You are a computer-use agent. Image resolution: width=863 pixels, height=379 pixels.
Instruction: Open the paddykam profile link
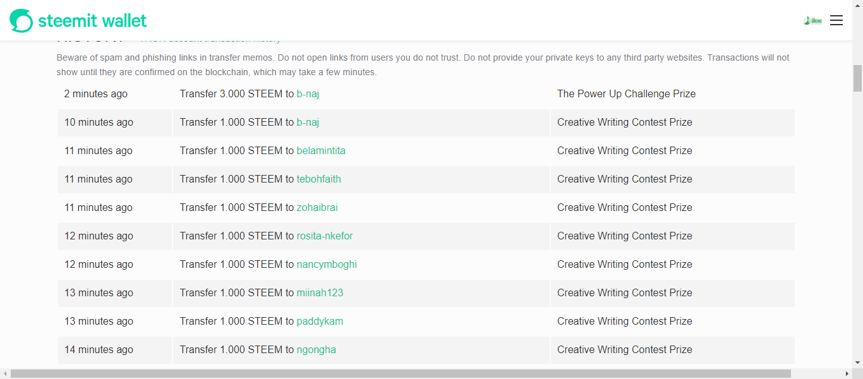320,321
